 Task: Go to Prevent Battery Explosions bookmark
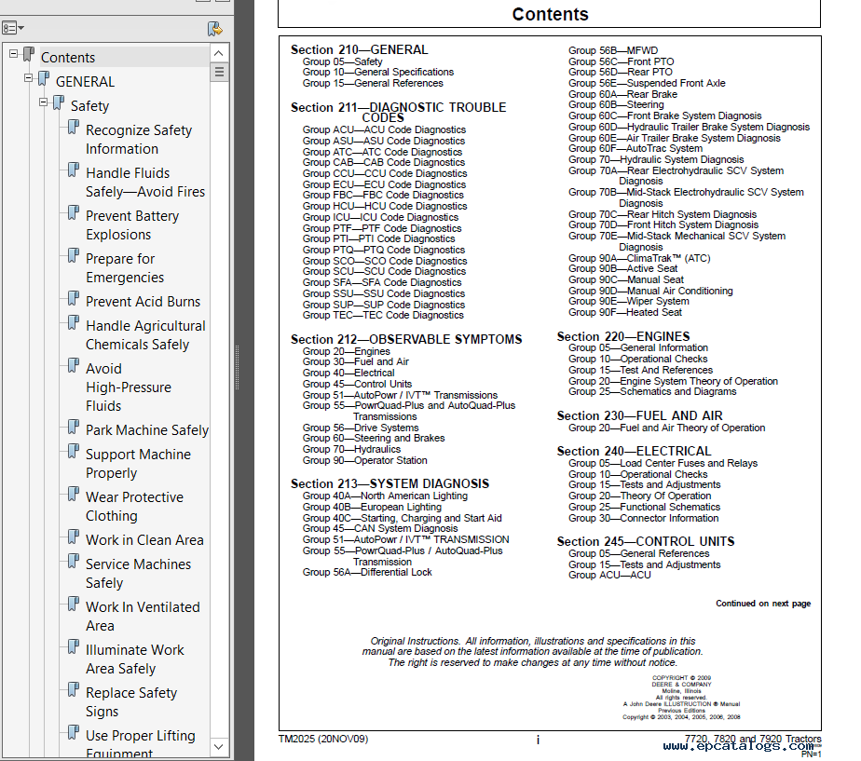tap(132, 225)
